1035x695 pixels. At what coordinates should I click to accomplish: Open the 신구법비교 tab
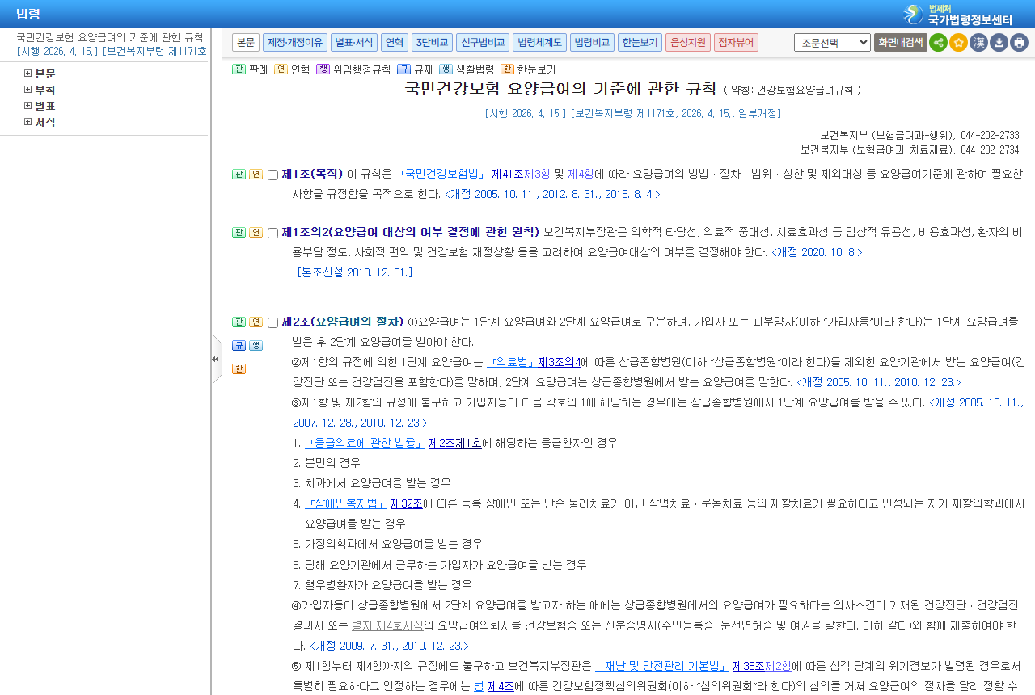click(482, 42)
